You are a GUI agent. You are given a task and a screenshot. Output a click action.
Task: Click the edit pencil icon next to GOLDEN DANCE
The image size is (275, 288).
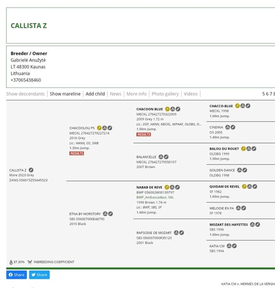pyautogui.click(x=245, y=170)
